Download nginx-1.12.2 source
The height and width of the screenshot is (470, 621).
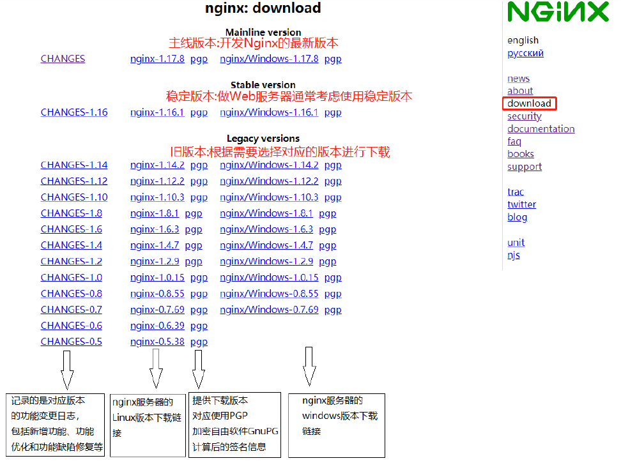157,181
